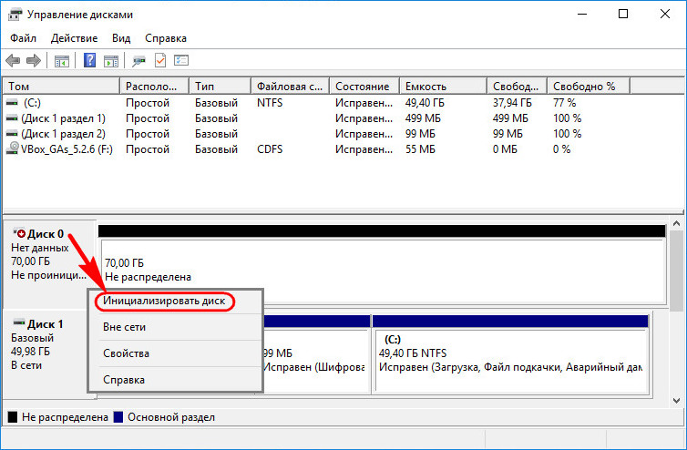Click the 49,98 ГБ size under Диск 1
The image size is (687, 450).
pos(30,352)
